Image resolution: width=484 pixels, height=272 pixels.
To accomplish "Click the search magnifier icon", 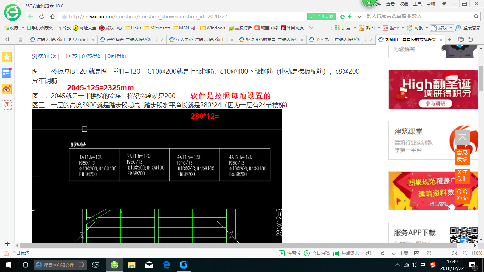I will pos(477,16).
